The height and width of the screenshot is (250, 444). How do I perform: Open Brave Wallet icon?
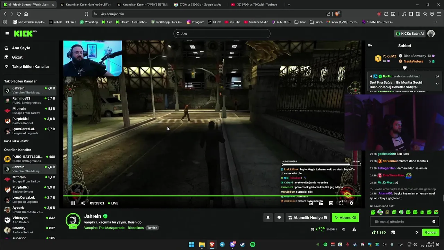click(x=418, y=14)
